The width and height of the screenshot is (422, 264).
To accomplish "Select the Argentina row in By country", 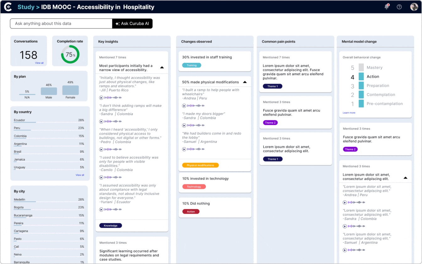I will (49, 144).
